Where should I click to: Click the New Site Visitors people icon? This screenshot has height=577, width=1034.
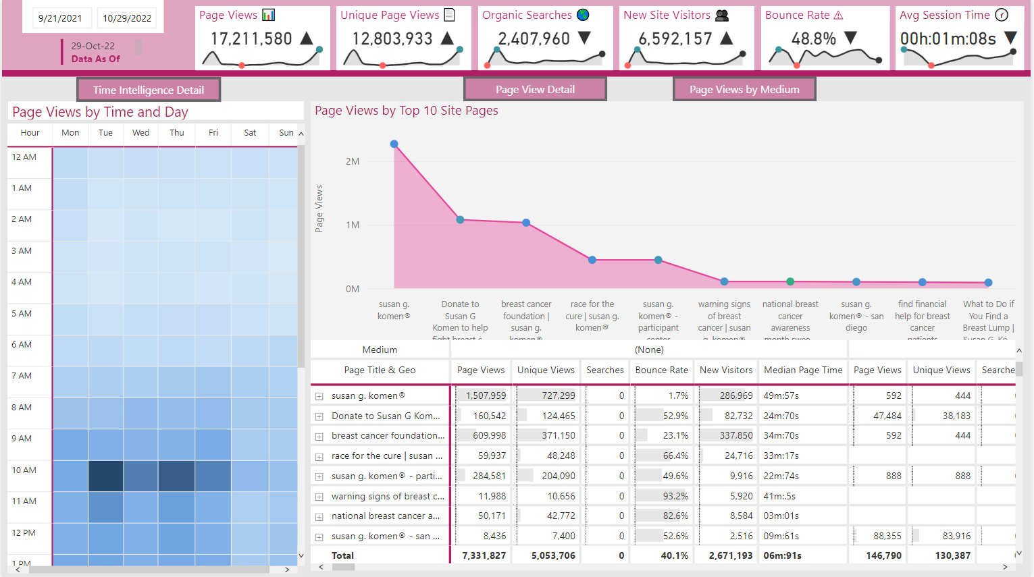coord(722,15)
